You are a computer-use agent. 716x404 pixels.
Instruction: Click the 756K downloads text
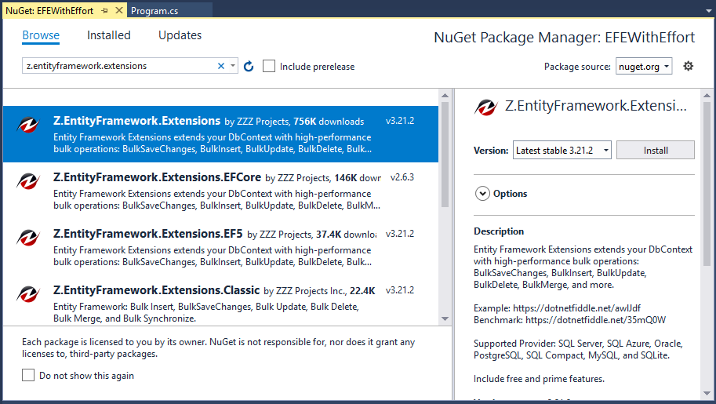coord(329,122)
